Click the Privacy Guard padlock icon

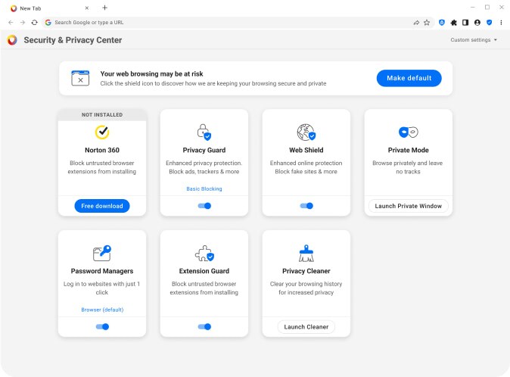click(204, 132)
